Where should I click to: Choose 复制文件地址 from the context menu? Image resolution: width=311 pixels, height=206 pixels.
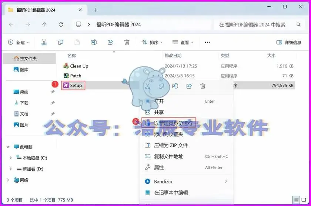(x=187, y=156)
